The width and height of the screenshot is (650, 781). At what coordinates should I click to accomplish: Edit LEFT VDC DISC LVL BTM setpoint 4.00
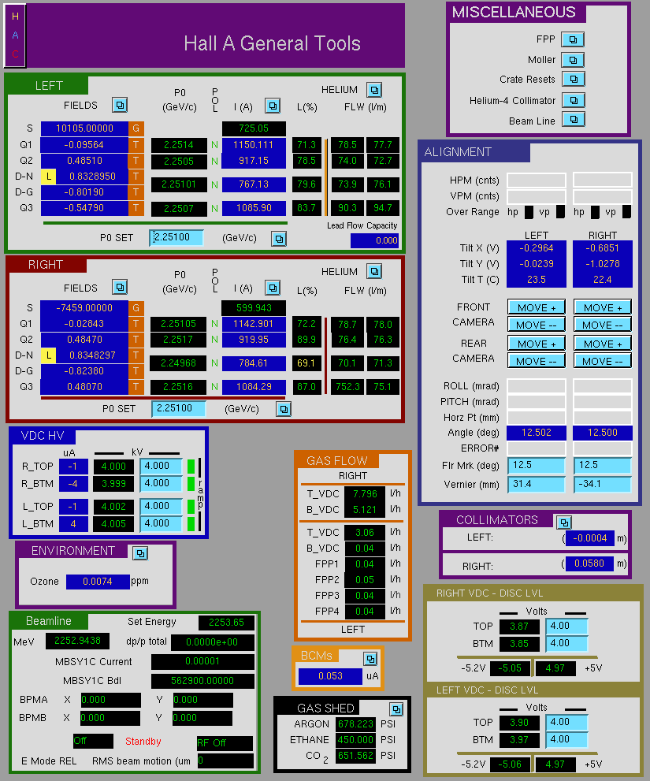[x=566, y=740]
